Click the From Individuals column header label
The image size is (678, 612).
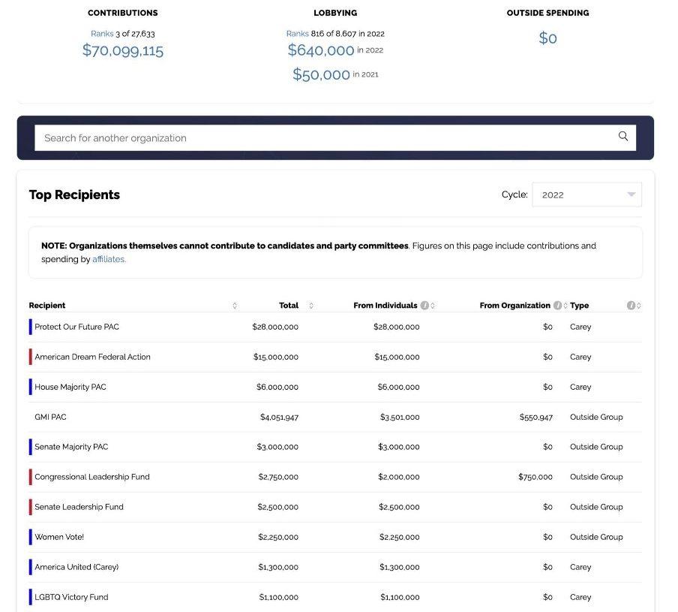(385, 306)
